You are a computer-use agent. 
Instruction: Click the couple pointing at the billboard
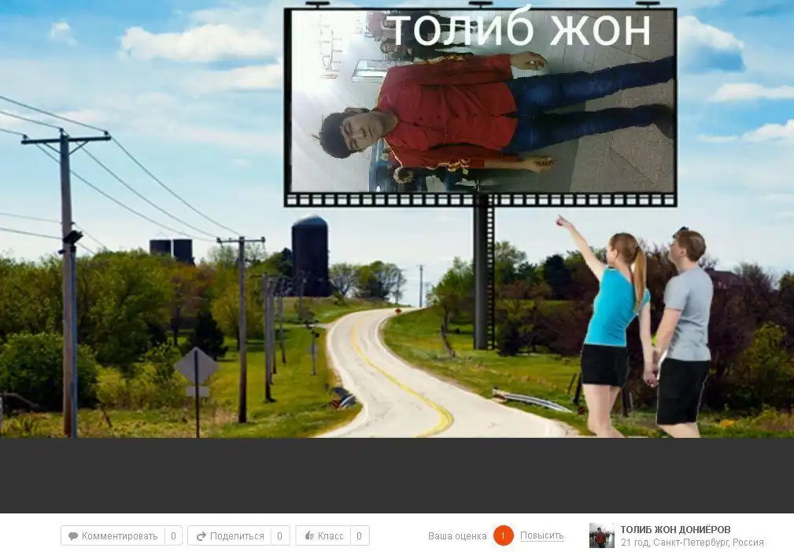click(645, 331)
